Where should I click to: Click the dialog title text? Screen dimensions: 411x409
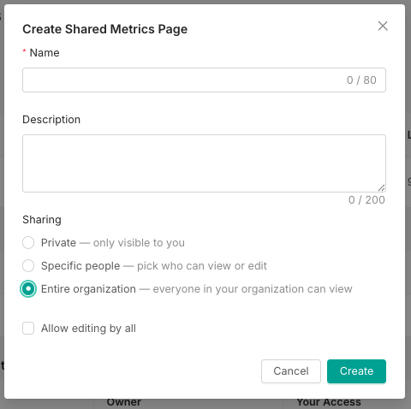coord(105,29)
